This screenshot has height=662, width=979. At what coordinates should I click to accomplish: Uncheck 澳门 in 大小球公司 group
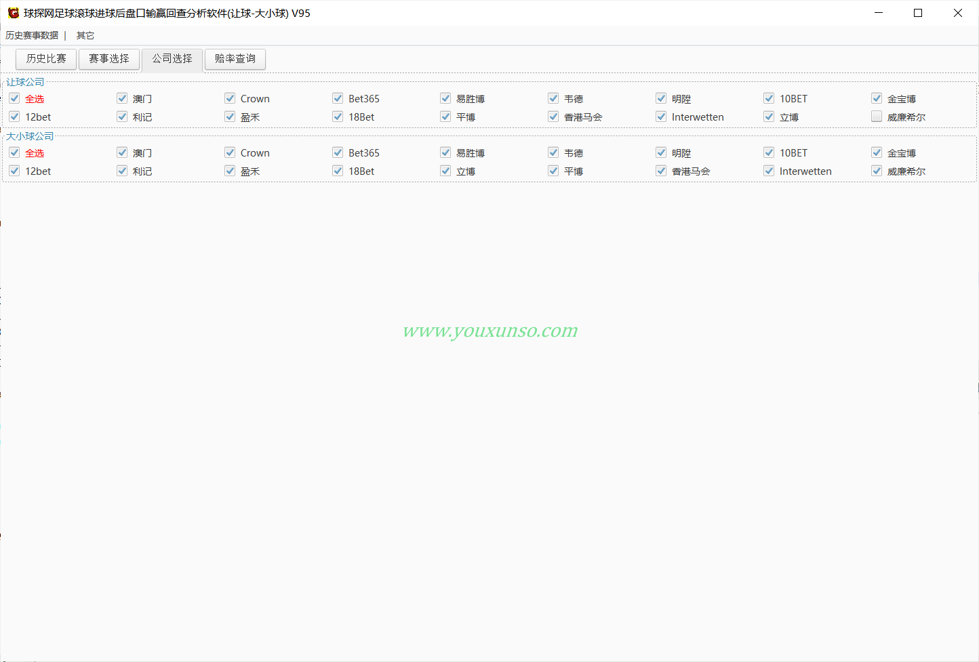coord(122,152)
